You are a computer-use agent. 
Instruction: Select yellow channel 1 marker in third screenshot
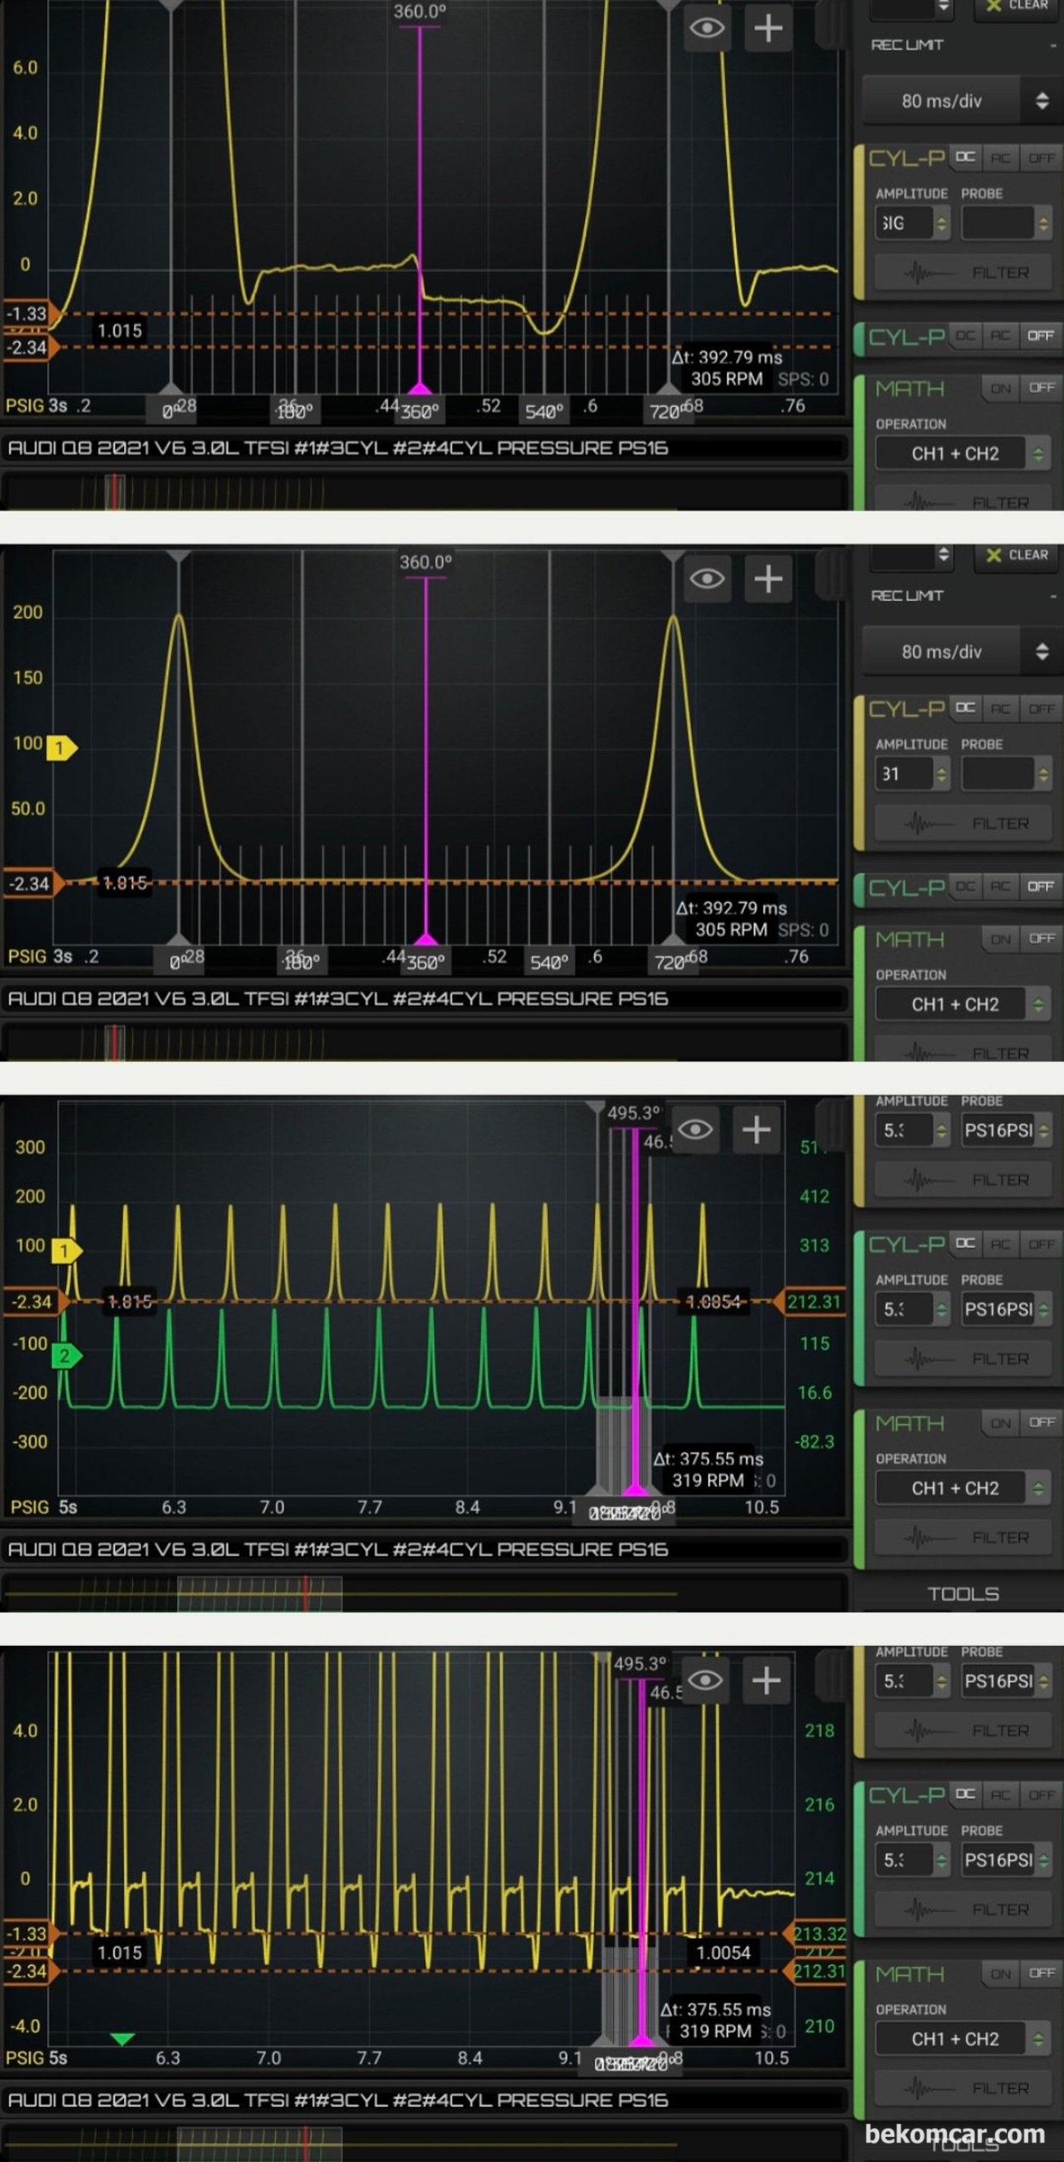[65, 1252]
